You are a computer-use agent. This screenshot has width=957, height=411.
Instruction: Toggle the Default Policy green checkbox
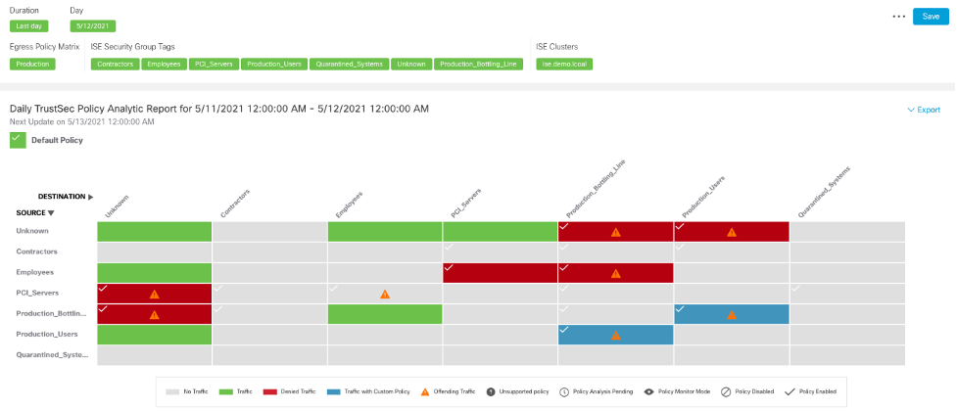click(x=18, y=140)
